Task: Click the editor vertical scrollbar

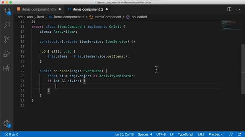Action: pyautogui.click(x=243, y=69)
